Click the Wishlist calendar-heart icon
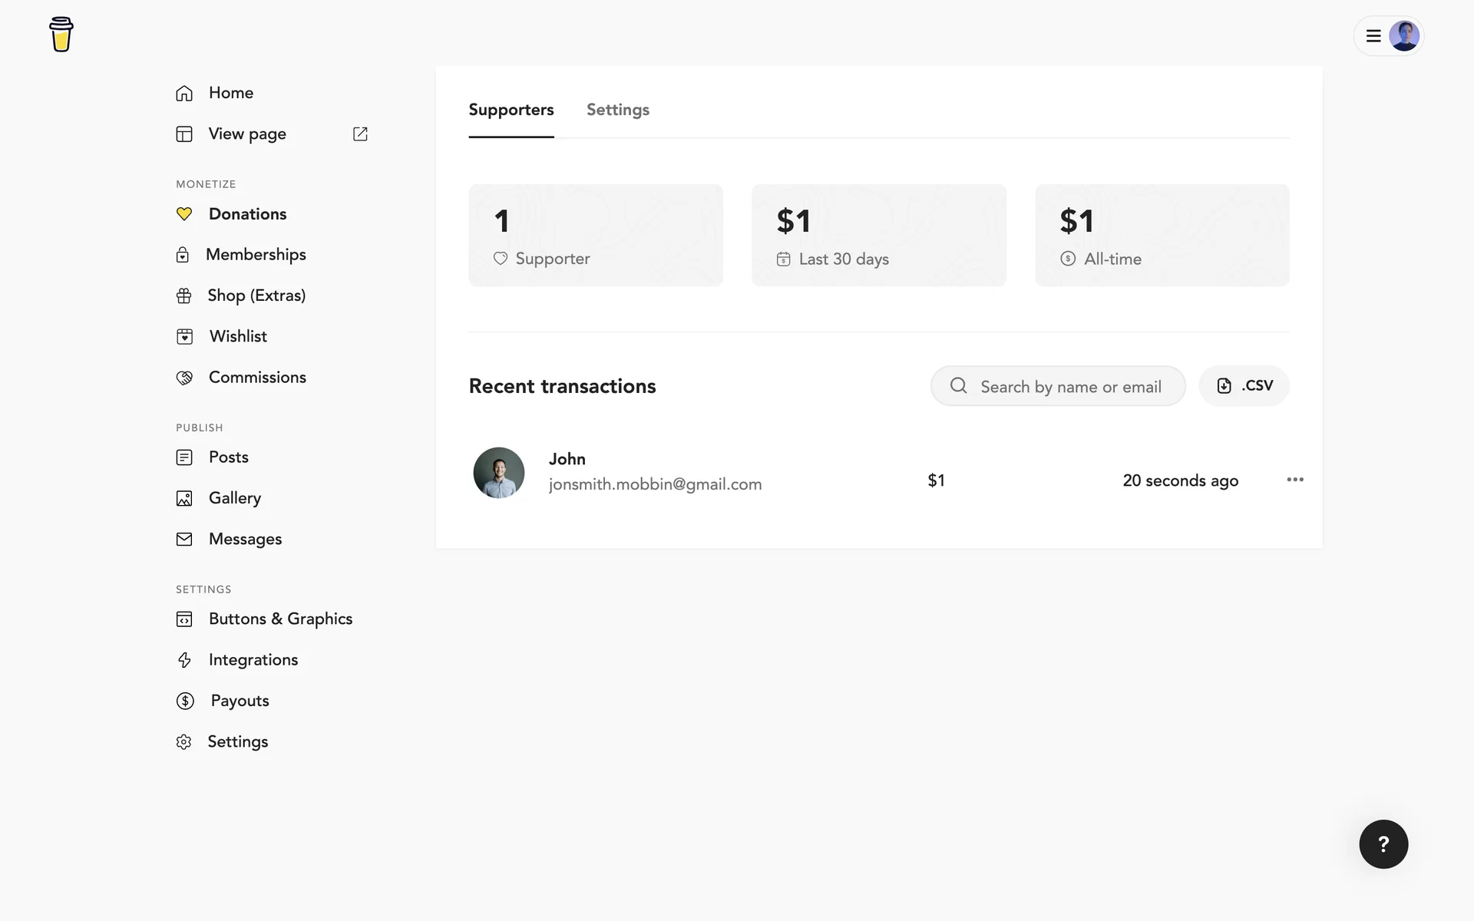Image resolution: width=1474 pixels, height=921 pixels. (x=184, y=336)
